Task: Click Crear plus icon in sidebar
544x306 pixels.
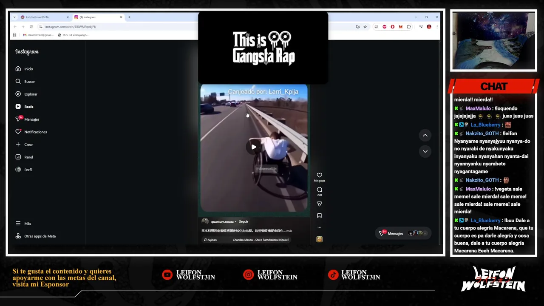Action: pos(24,144)
